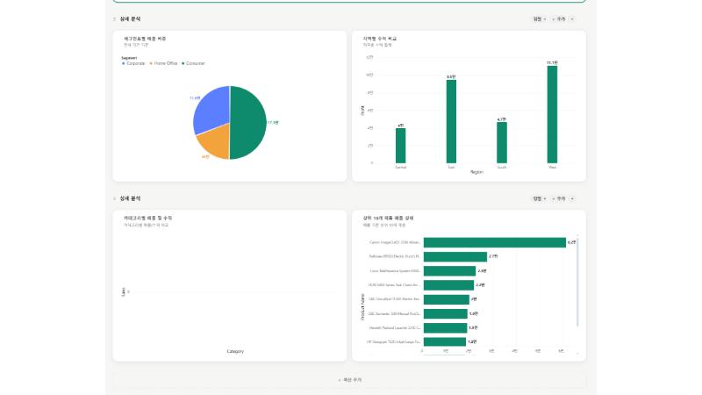Screen dimensions: 702x395
Task: Click 추가 button in second section header
Action: pyautogui.click(x=559, y=198)
